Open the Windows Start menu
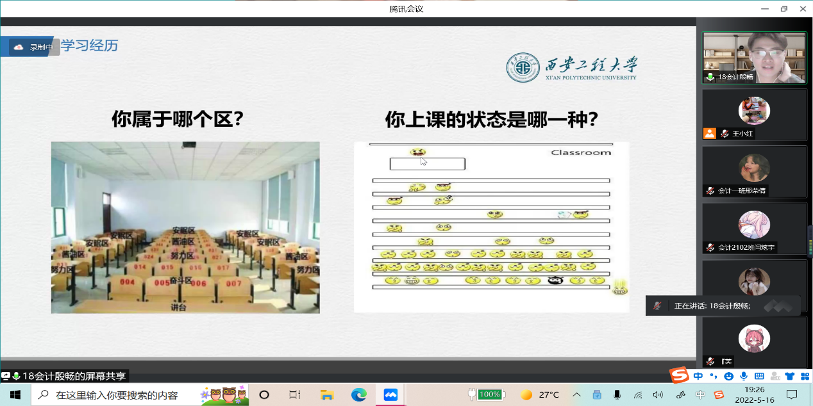This screenshot has width=813, height=406. click(x=15, y=394)
